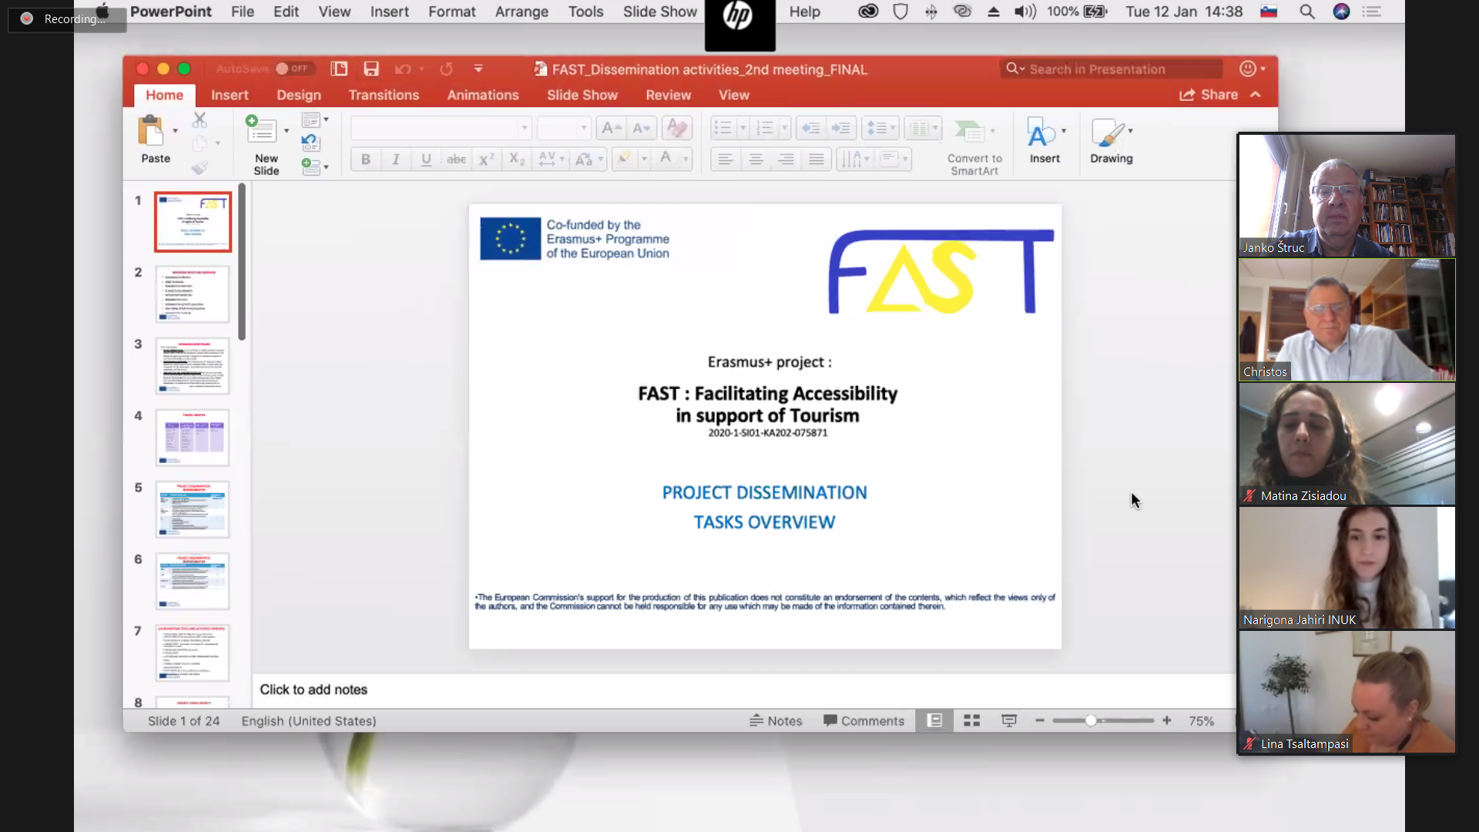Viewport: 1479px width, 832px height.
Task: Switch to the Design ribbon tab
Action: click(x=299, y=95)
